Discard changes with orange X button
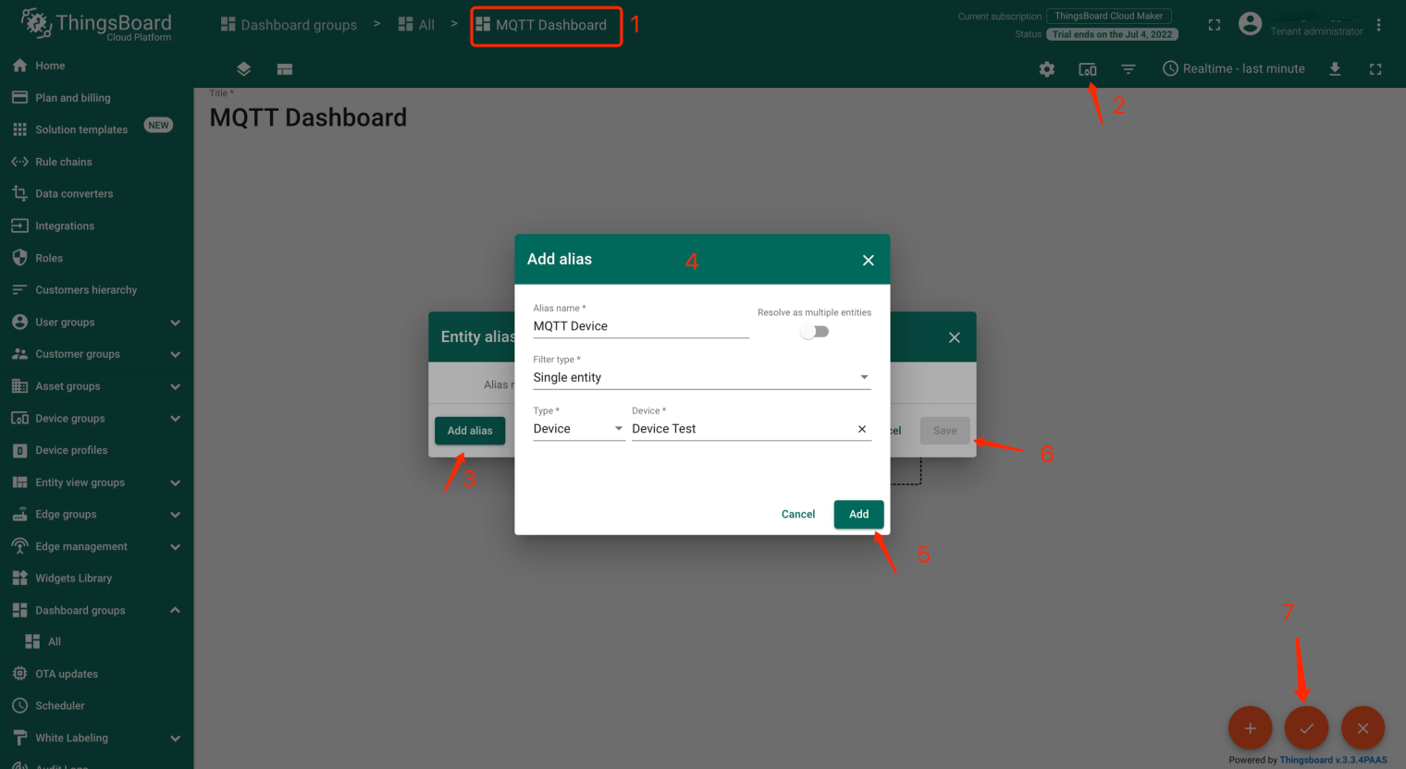This screenshot has height=769, width=1406. point(1363,728)
